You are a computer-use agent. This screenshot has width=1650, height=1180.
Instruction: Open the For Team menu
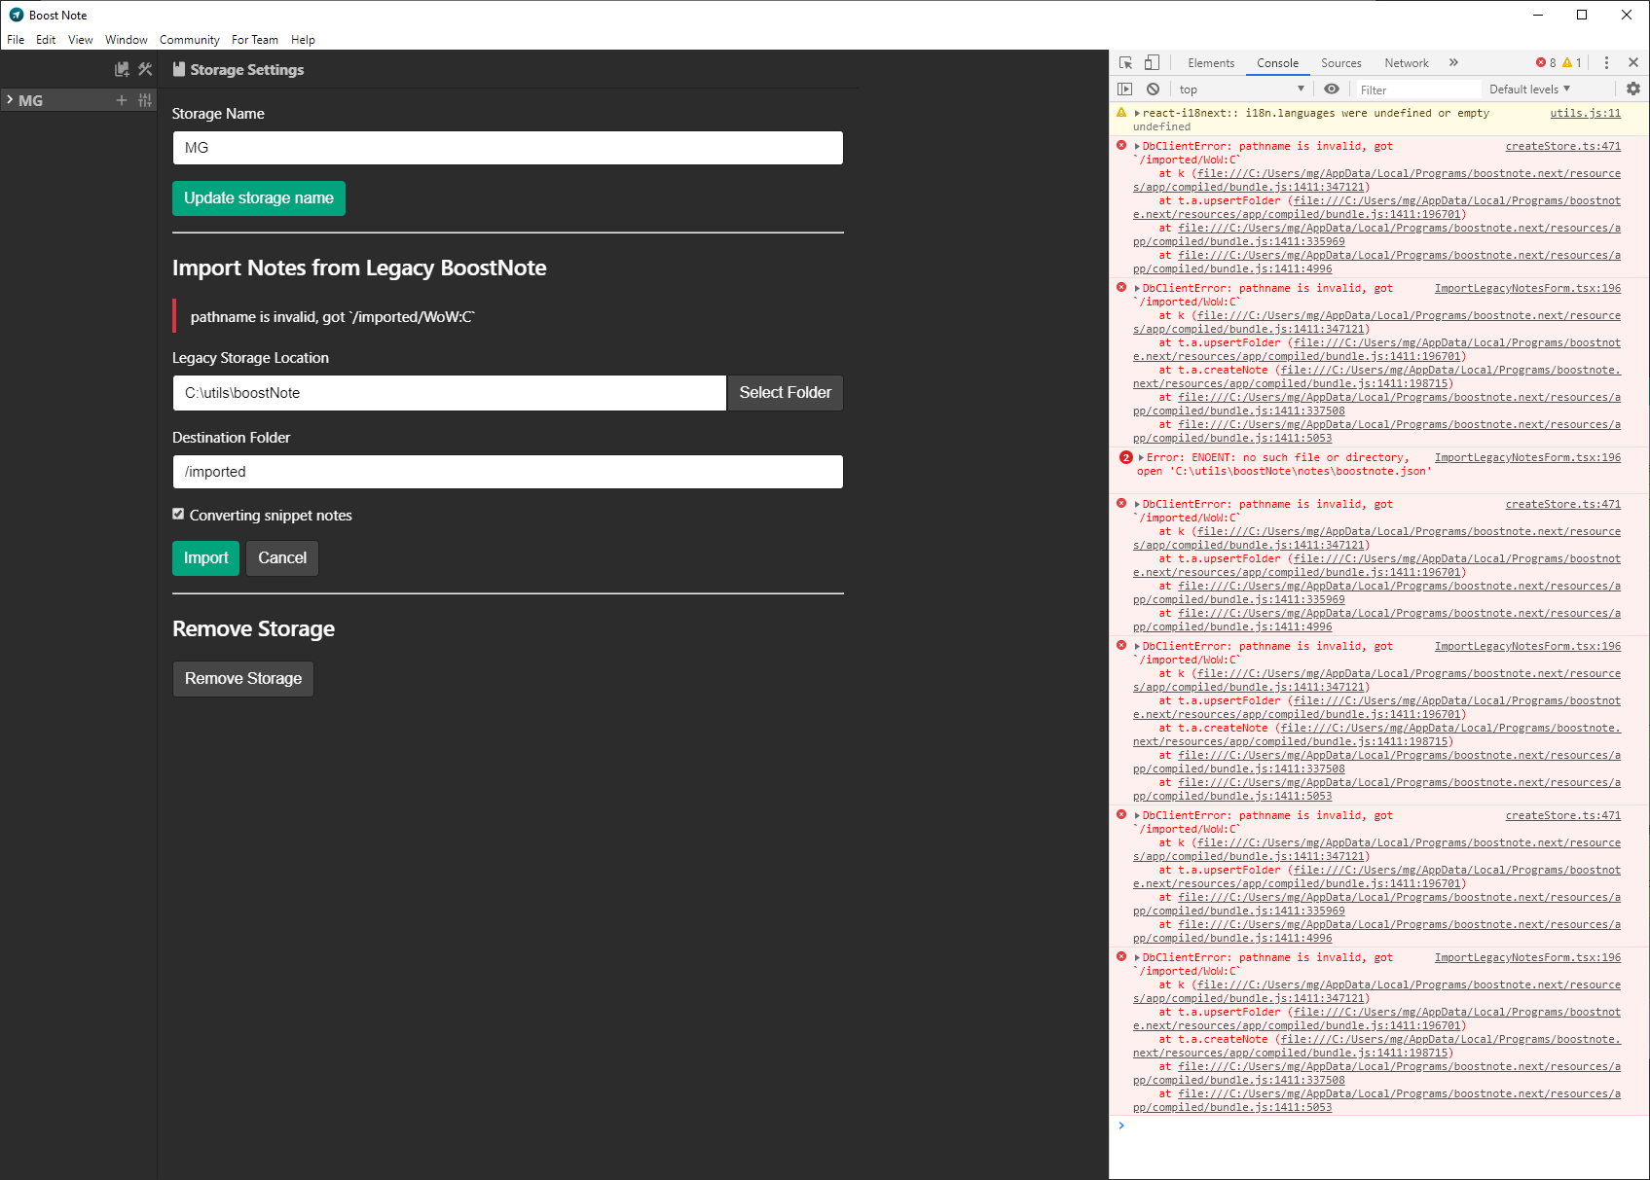pos(255,40)
